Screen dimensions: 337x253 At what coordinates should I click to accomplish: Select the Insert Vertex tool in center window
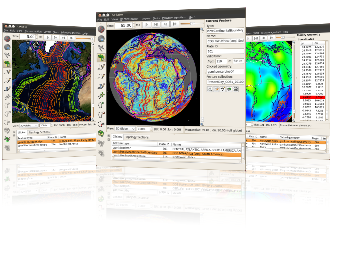pyautogui.click(x=101, y=105)
